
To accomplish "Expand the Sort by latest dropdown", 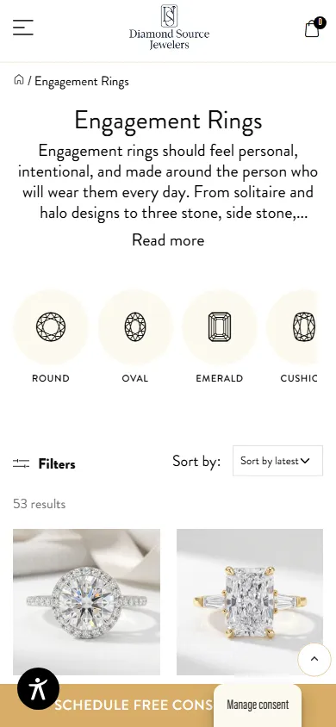I will click(277, 461).
